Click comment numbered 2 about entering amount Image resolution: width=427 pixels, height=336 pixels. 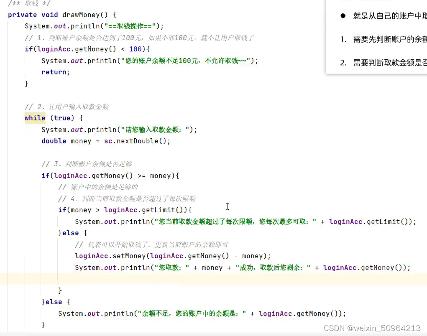point(67,107)
